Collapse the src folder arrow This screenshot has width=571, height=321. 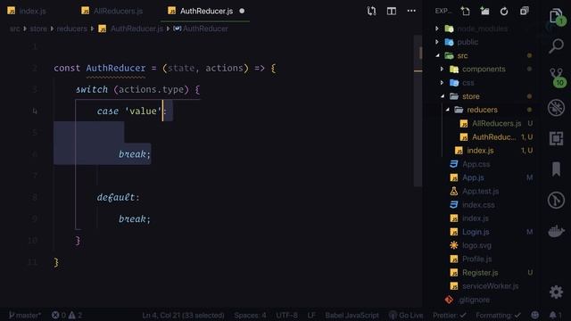point(438,55)
